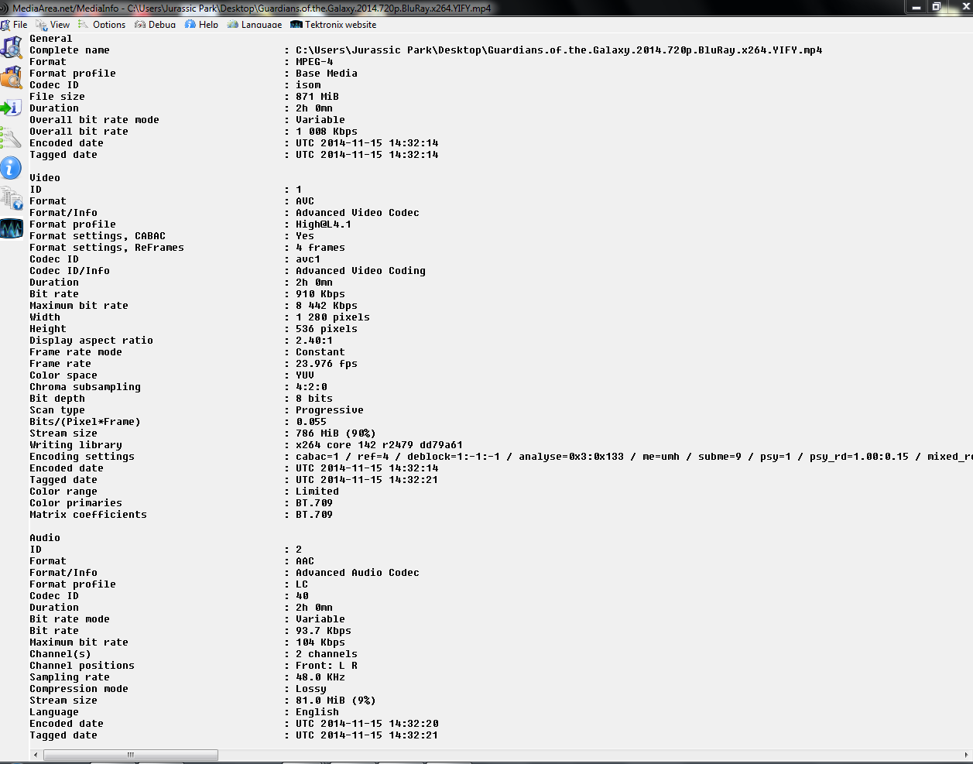Image resolution: width=973 pixels, height=764 pixels.
Task: Click the 'Lossy' compression mode value
Action: click(311, 689)
